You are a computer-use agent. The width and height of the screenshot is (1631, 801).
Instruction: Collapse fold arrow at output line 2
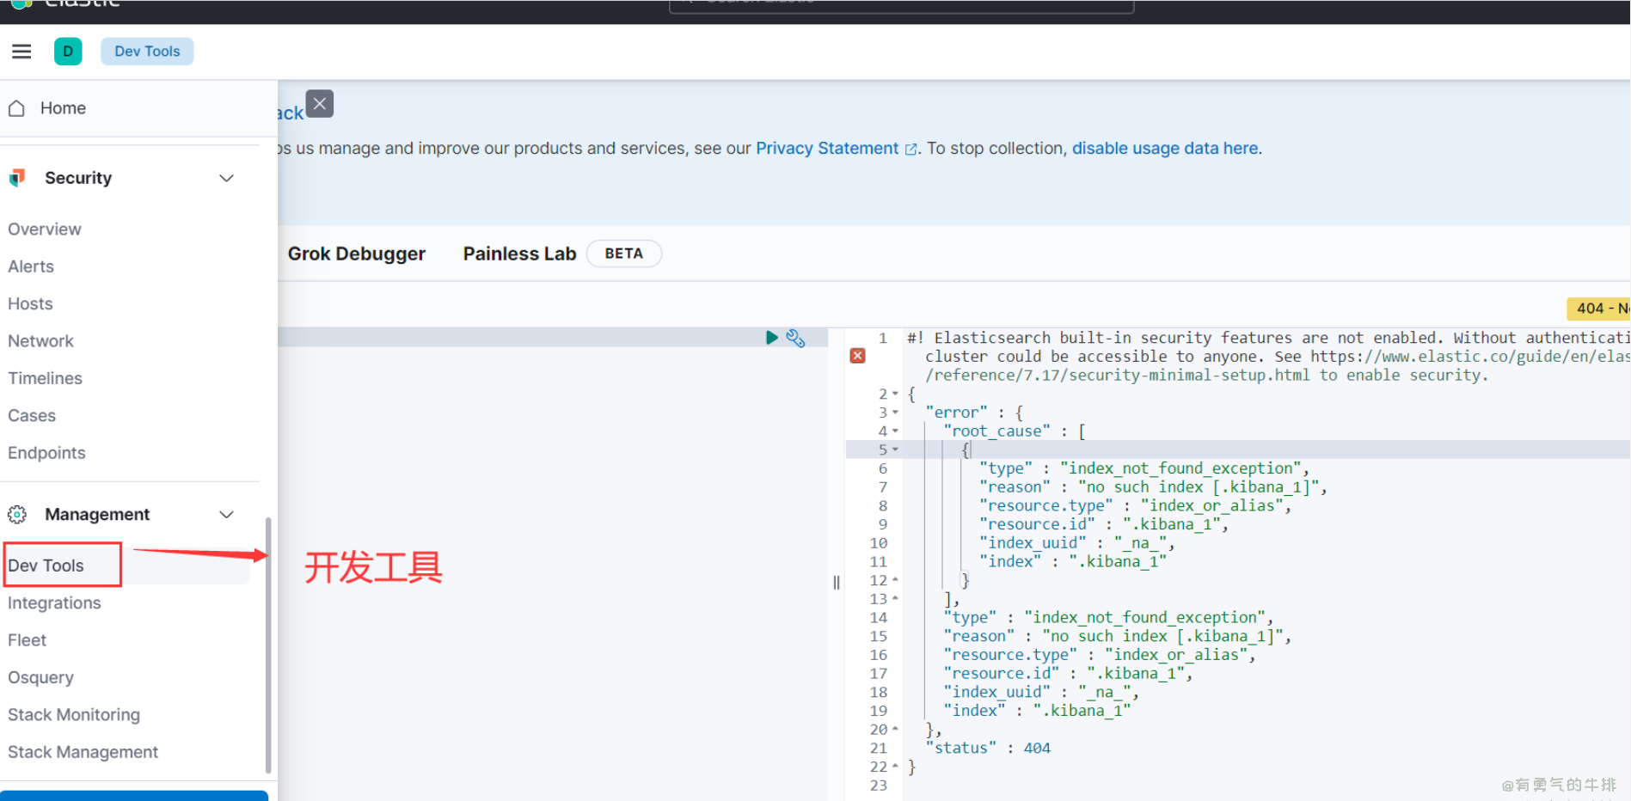(895, 394)
